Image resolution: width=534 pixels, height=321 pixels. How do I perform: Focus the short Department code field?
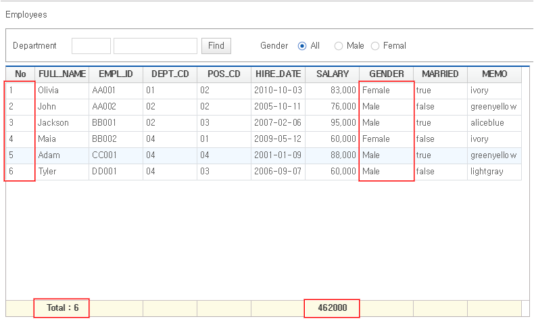tap(91, 46)
